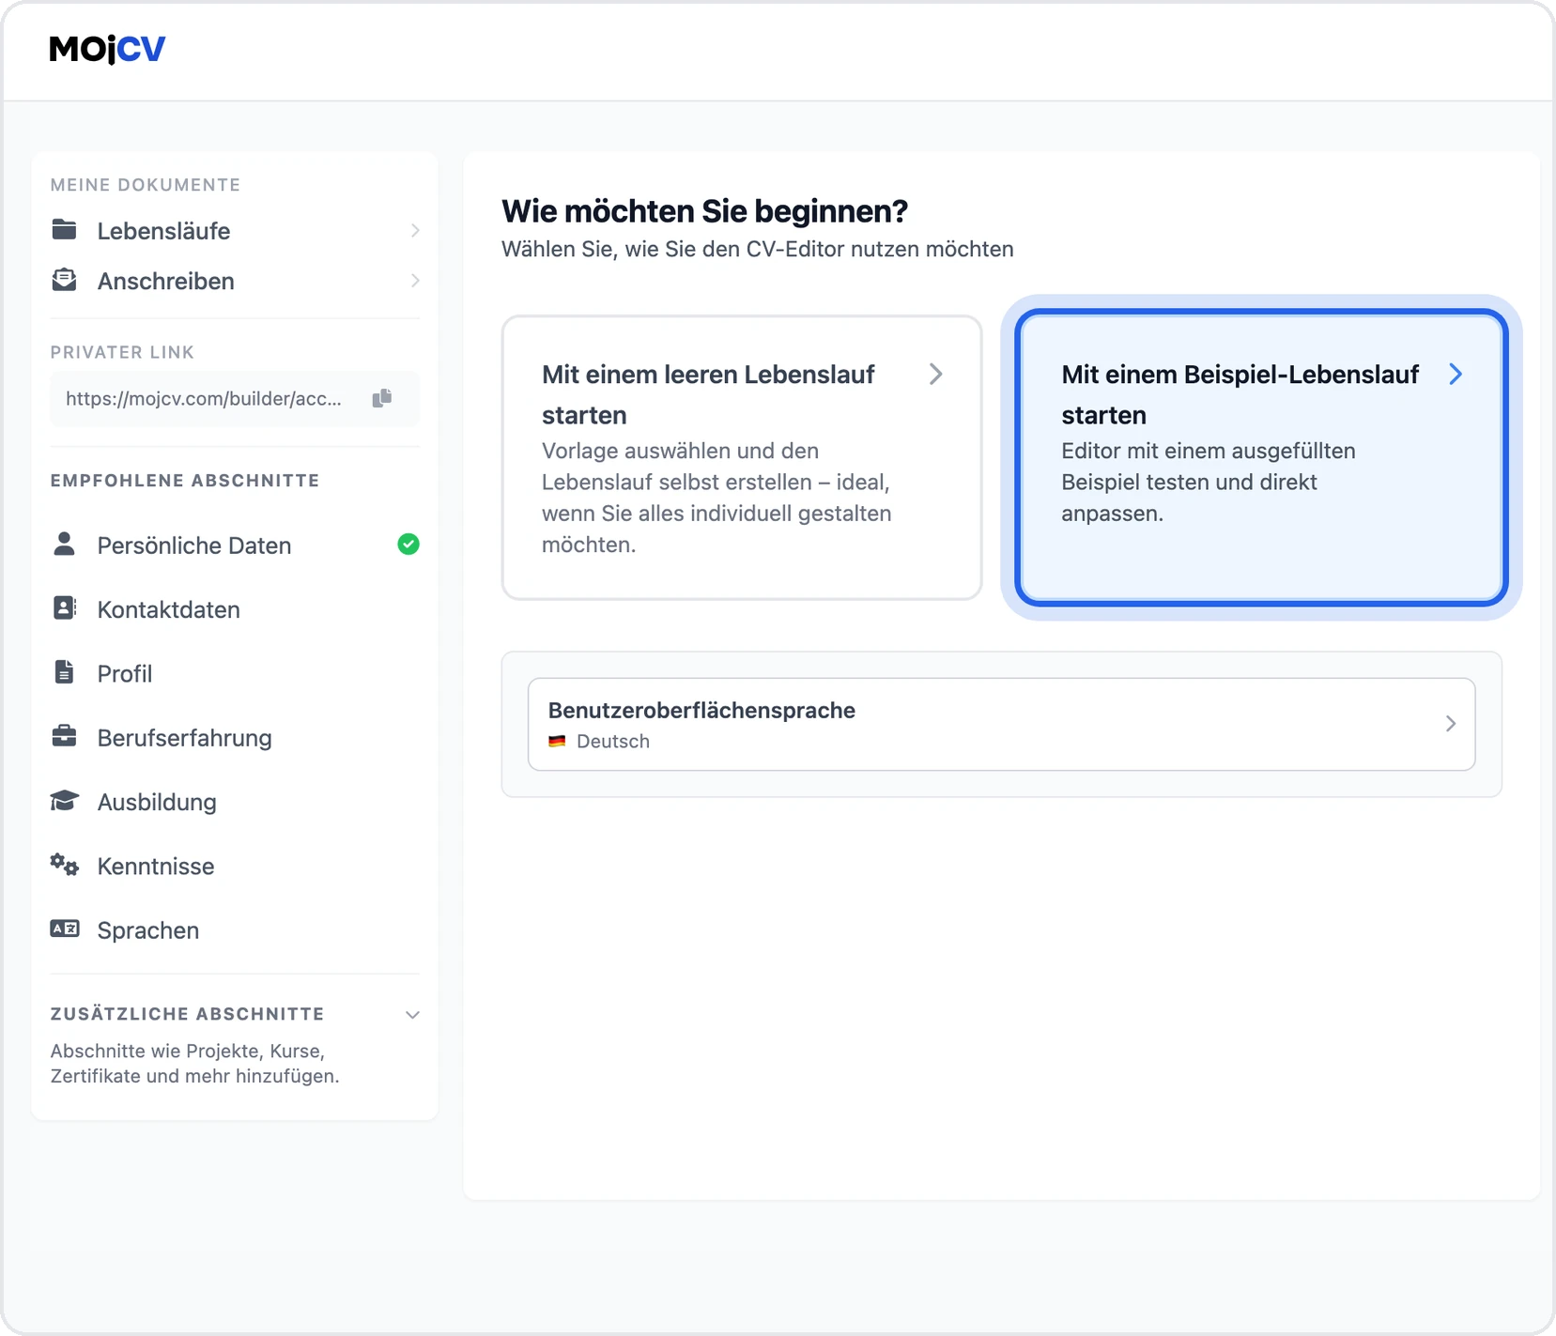Click the Deutsch language label
Viewport: 1556px width, 1336px height.
pyautogui.click(x=613, y=741)
